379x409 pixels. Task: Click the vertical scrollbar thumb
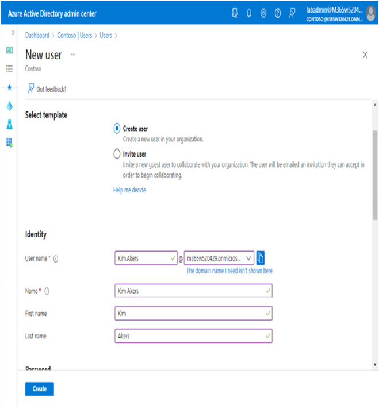point(375,175)
